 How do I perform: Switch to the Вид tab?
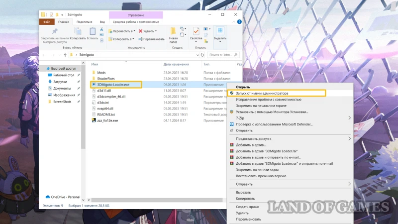coord(102,22)
